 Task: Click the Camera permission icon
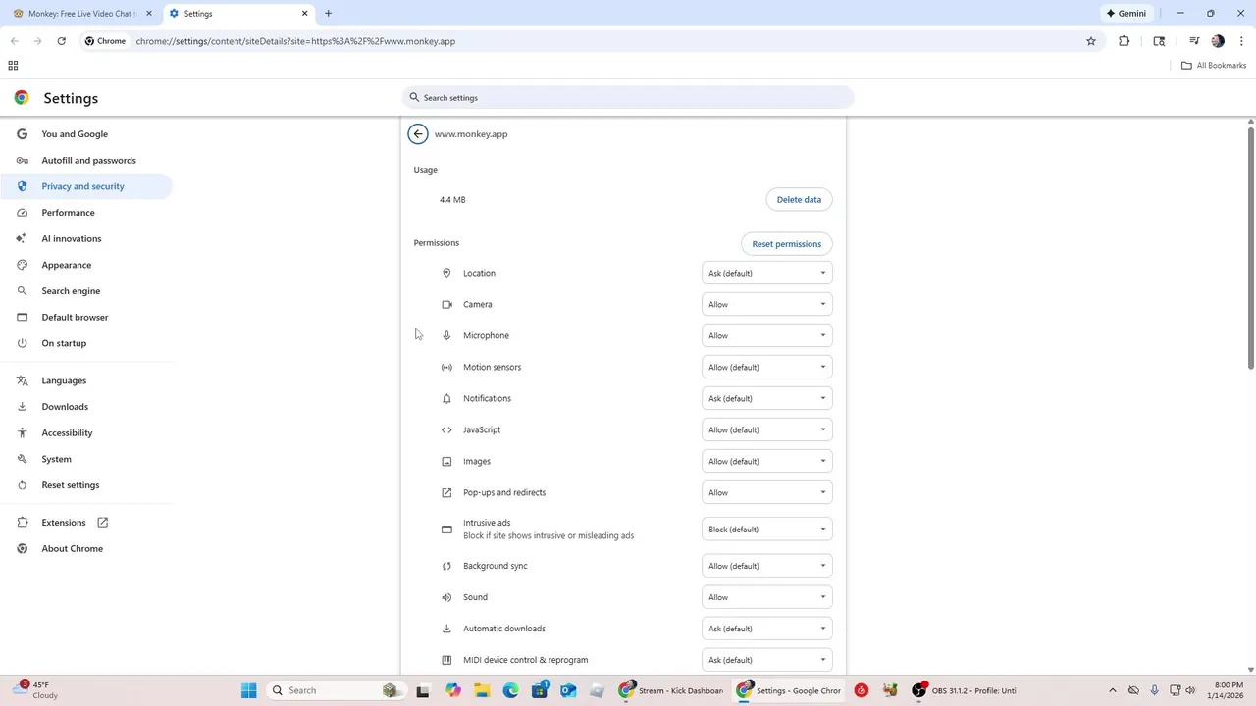pyautogui.click(x=446, y=304)
